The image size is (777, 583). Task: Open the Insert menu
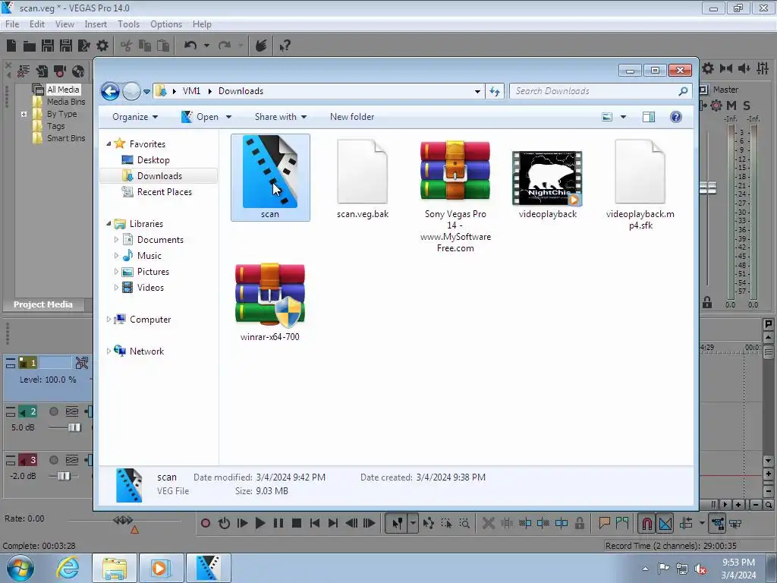coord(96,24)
